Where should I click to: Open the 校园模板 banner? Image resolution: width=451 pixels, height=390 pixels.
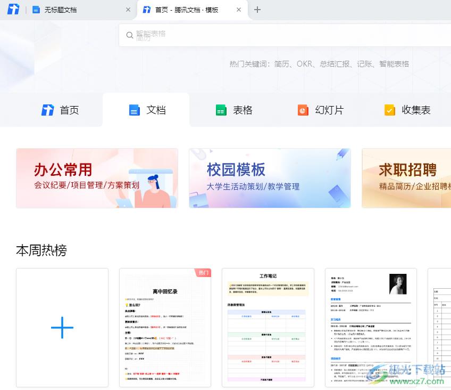pos(270,178)
